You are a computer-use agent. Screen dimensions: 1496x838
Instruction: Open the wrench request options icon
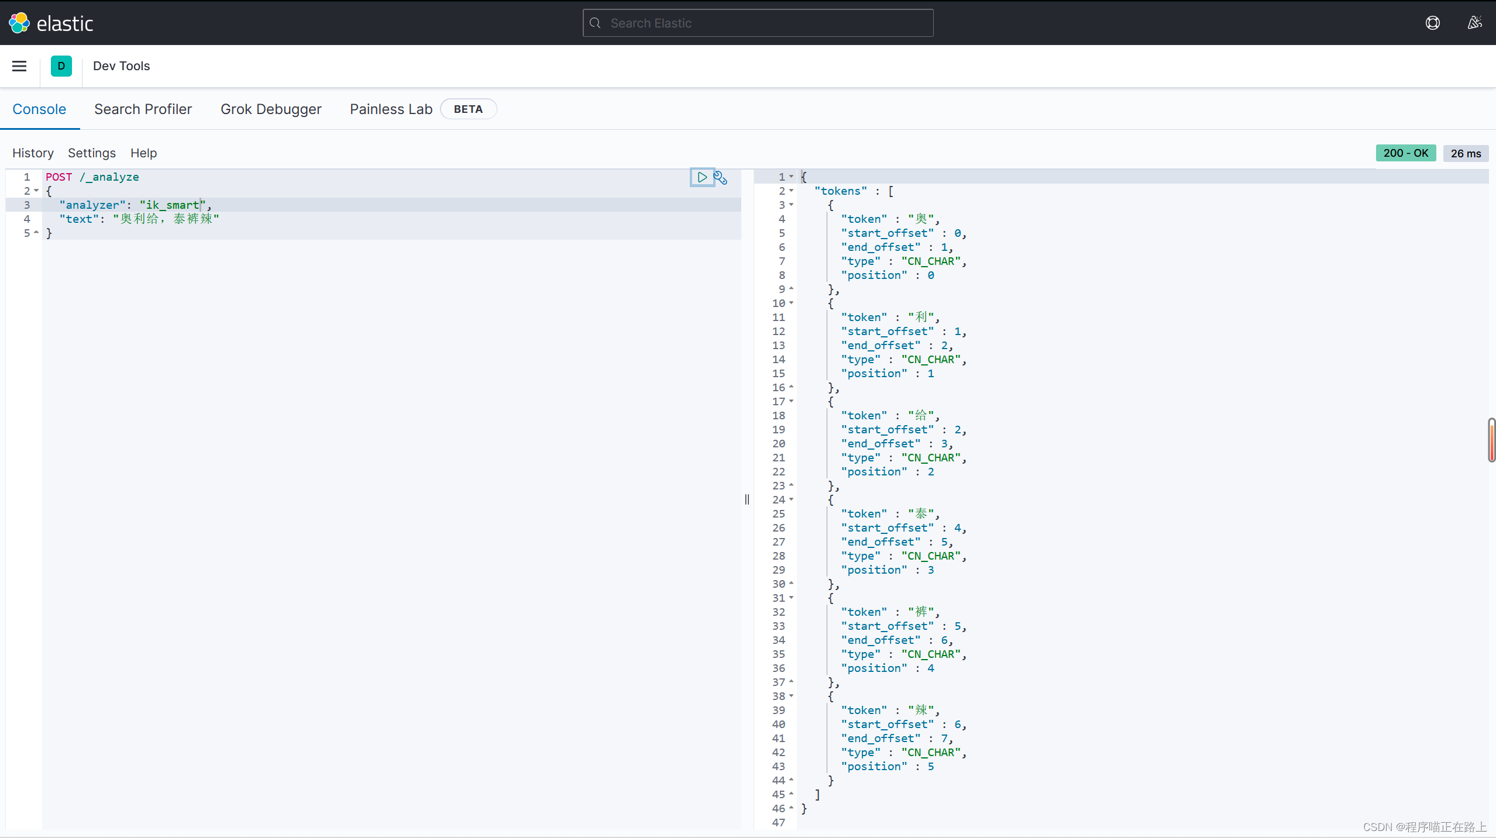pos(720,178)
